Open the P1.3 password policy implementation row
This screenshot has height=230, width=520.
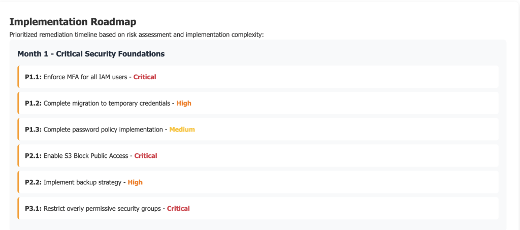point(258,129)
